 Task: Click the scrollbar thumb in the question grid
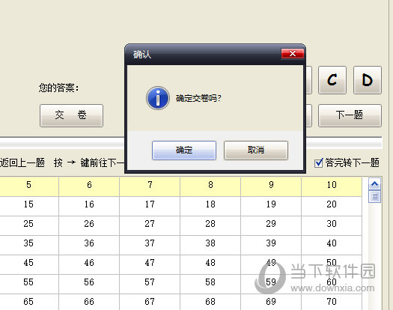375,196
